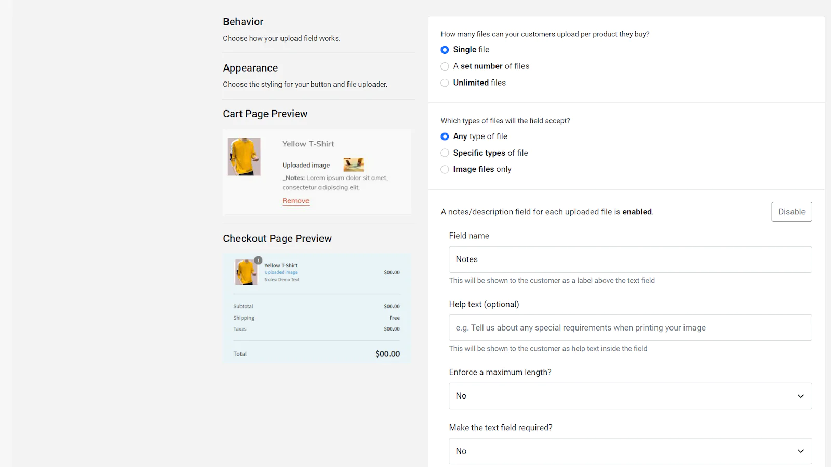This screenshot has height=467, width=831.
Task: Click the Uploaded image link in checkout
Action: (x=281, y=272)
